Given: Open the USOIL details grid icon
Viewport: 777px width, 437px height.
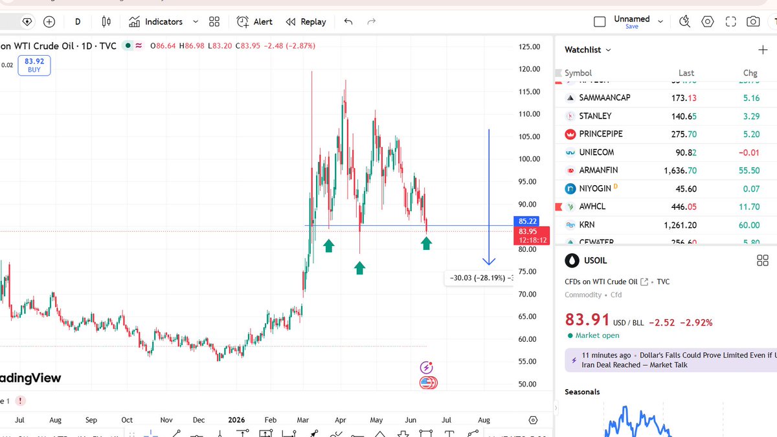Looking at the screenshot, I should [762, 260].
